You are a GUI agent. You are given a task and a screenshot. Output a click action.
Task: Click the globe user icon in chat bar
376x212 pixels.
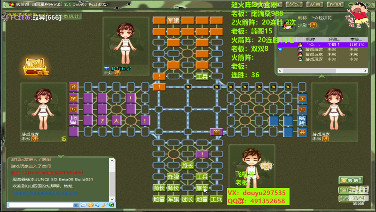(111, 205)
